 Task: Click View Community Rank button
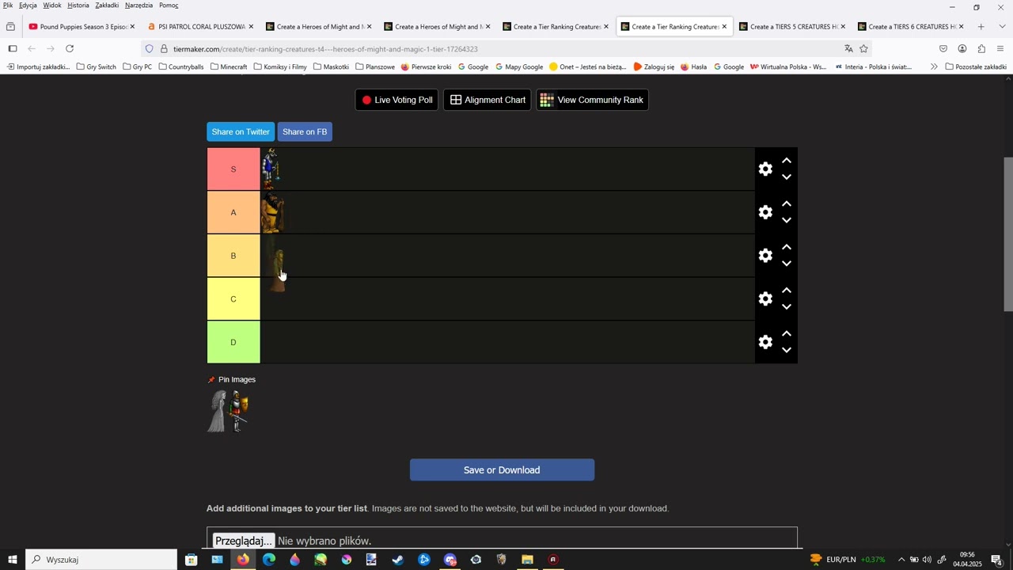click(593, 100)
